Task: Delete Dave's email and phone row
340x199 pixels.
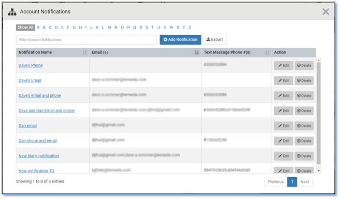Action: coord(304,96)
